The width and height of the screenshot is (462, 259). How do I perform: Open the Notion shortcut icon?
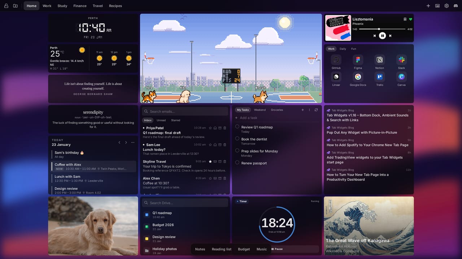click(379, 60)
